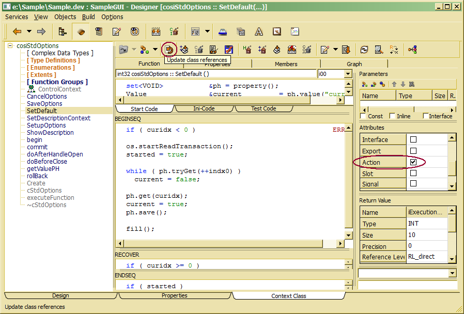Open the dropdown below Return Value panel

click(x=452, y=273)
